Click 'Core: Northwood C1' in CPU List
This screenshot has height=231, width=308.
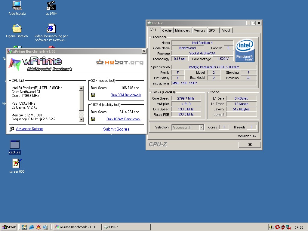[26, 92]
